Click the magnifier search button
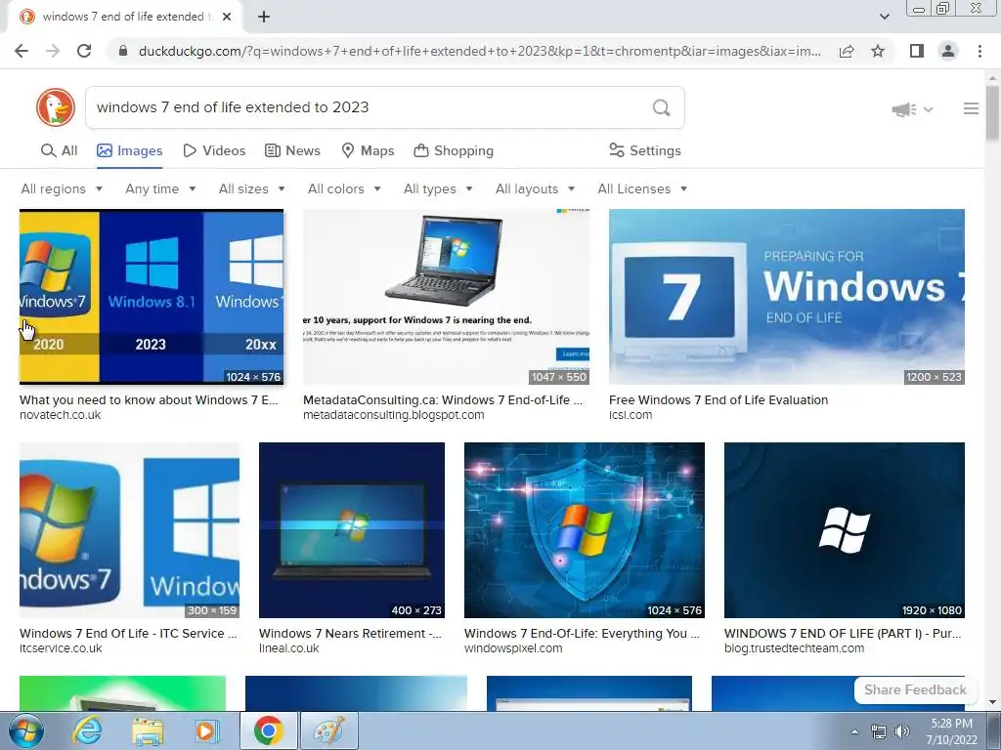1001x750 pixels. (x=662, y=107)
